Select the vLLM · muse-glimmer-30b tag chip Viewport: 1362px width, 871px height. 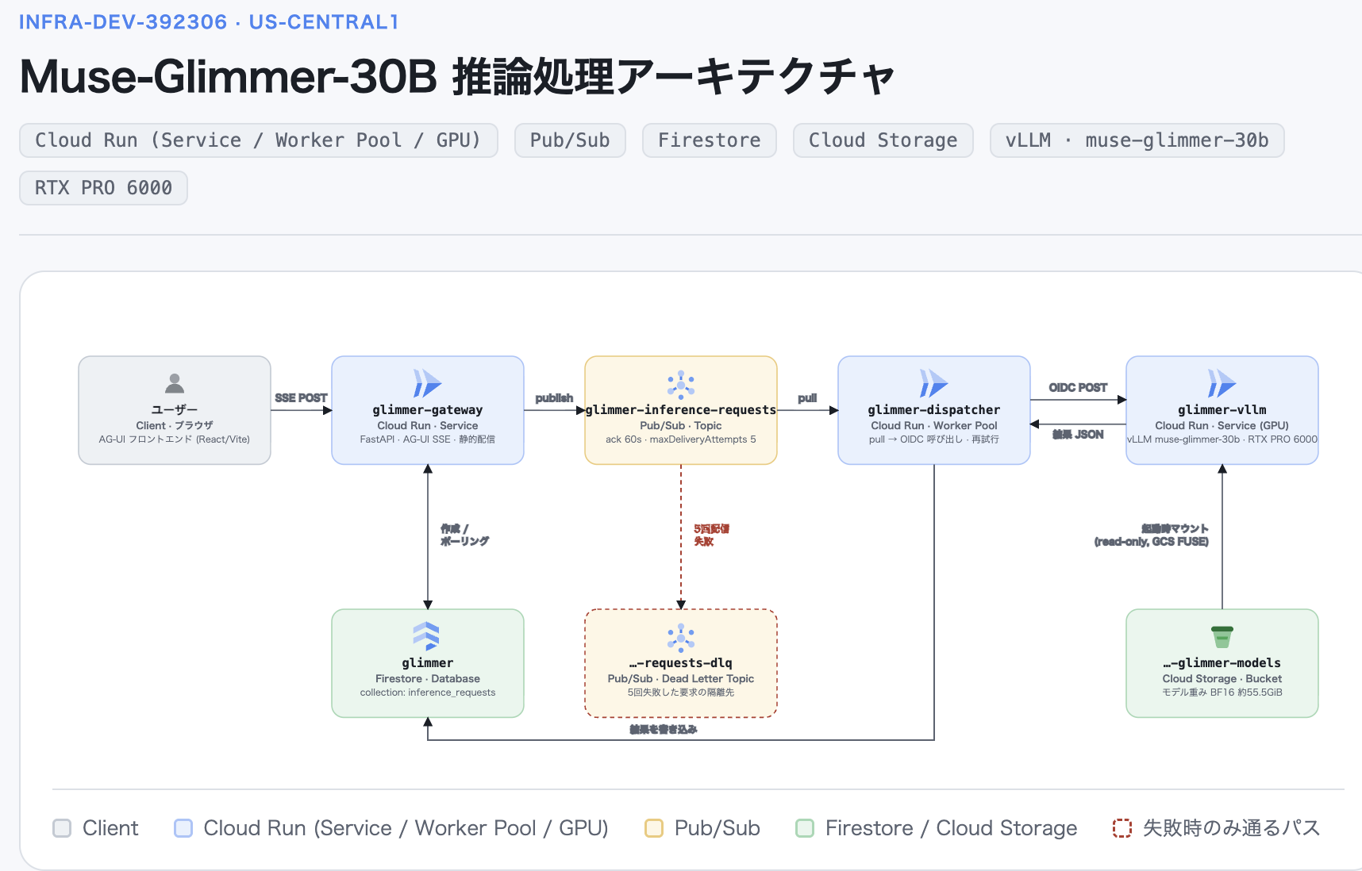click(x=1137, y=140)
